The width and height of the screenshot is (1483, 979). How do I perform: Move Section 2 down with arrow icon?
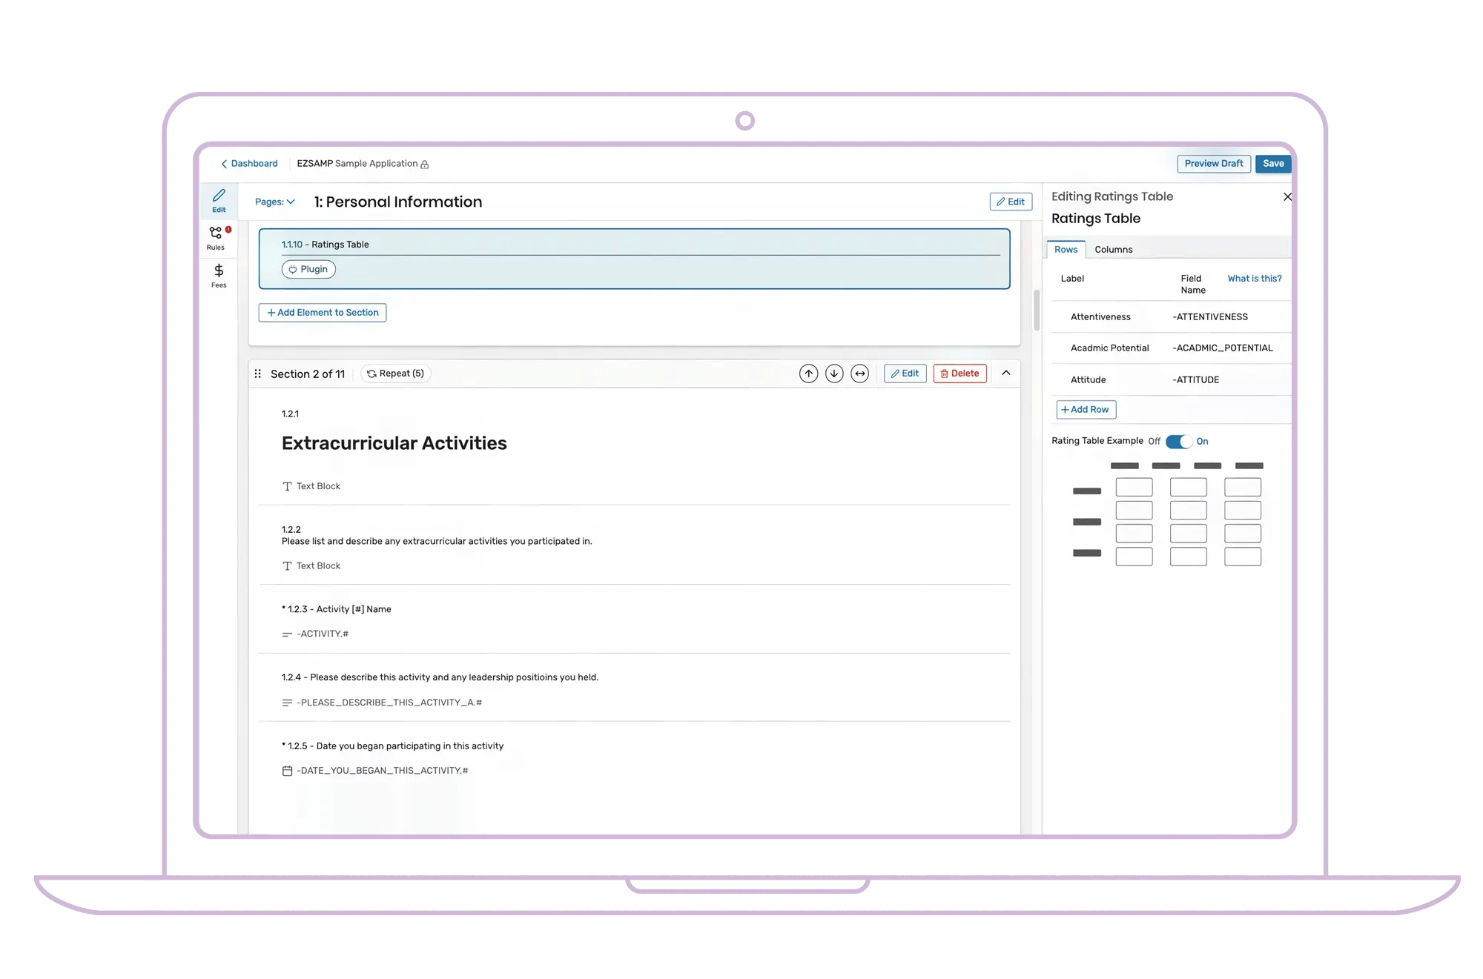[x=834, y=374]
